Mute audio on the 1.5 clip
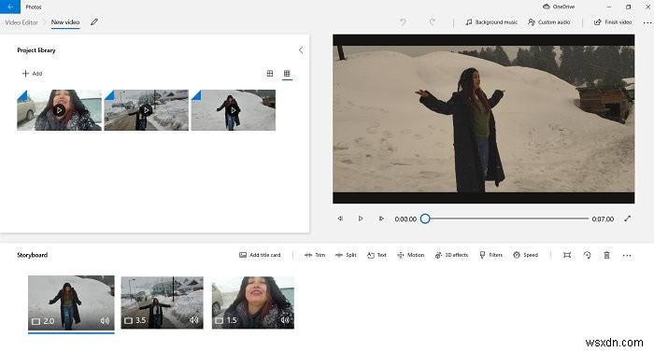The height and width of the screenshot is (352, 654). [x=285, y=320]
